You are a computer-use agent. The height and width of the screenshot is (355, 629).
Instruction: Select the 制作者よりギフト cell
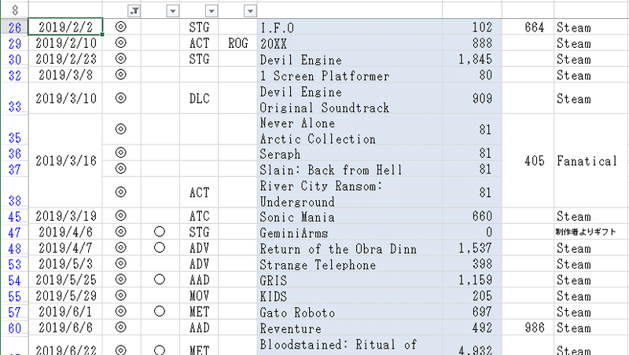point(591,232)
